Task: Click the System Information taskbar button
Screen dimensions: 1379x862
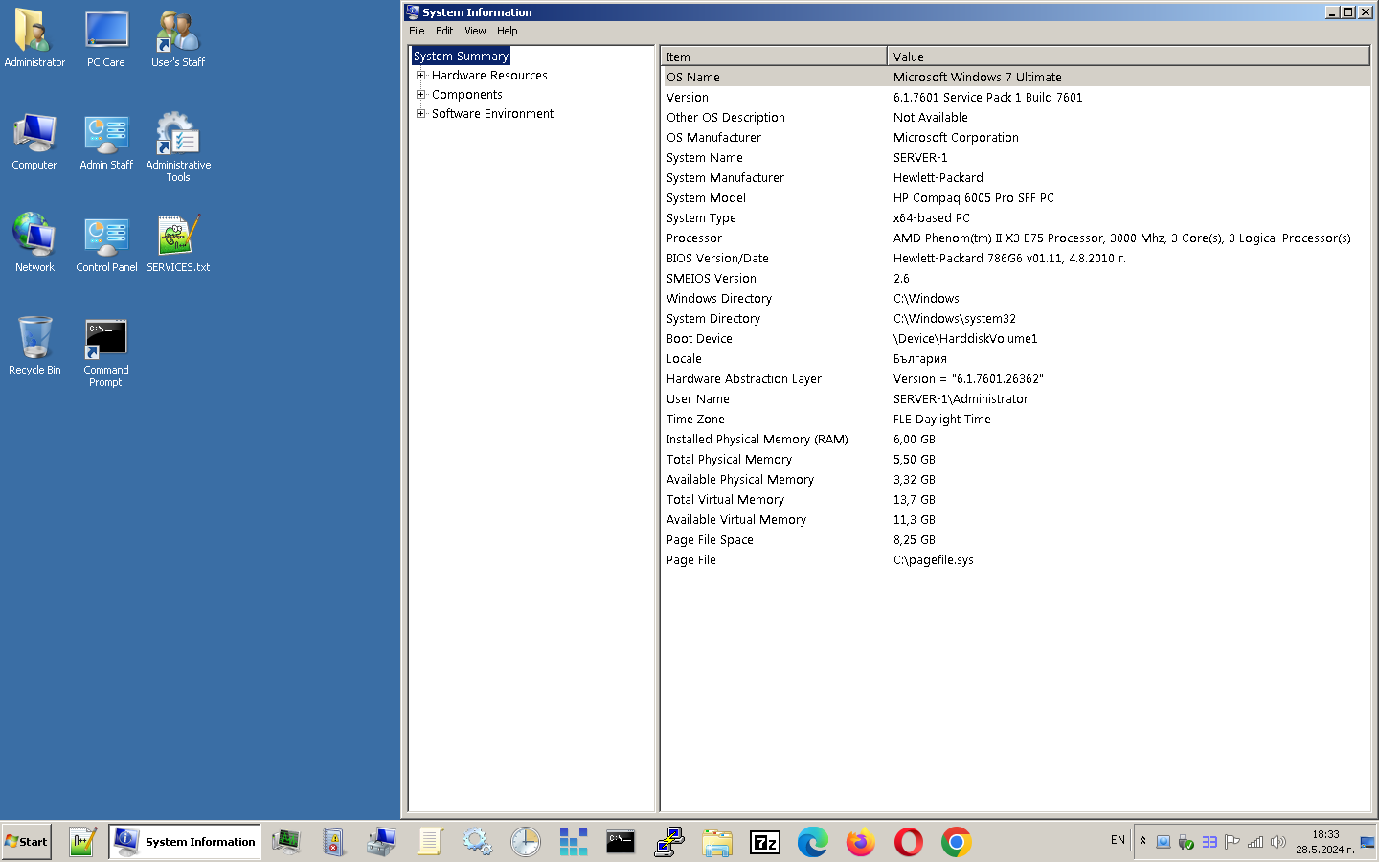Action: 185,842
